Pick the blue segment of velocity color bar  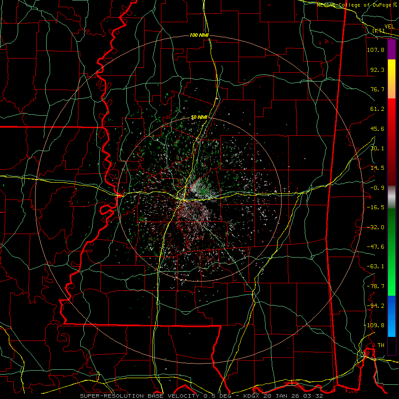(x=391, y=316)
